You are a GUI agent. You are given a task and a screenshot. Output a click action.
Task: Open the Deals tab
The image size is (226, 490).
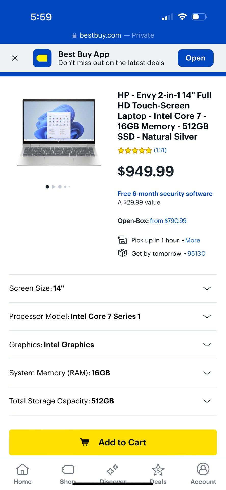[x=158, y=474]
